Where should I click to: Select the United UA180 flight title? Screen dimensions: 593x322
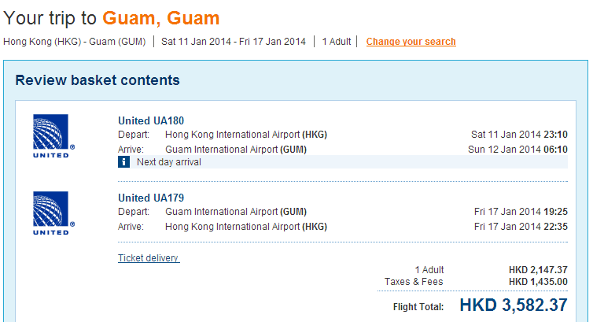coord(151,120)
